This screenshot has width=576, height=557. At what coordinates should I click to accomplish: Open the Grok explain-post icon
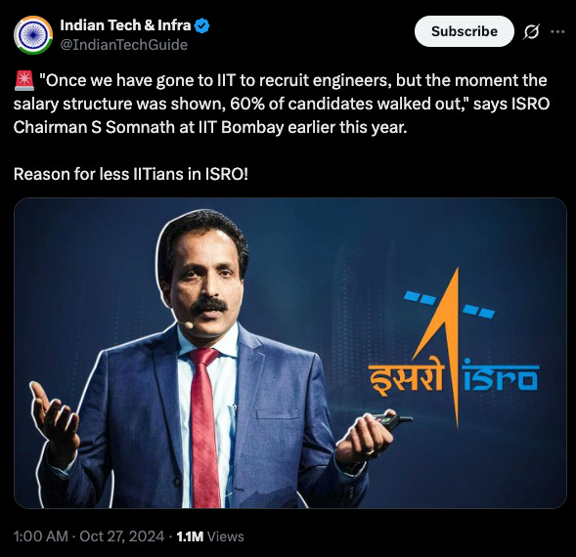(532, 31)
